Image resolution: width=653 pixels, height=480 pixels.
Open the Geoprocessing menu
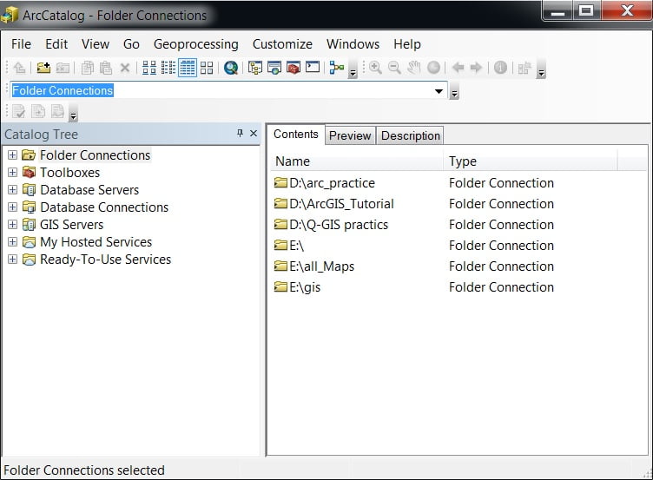[195, 44]
